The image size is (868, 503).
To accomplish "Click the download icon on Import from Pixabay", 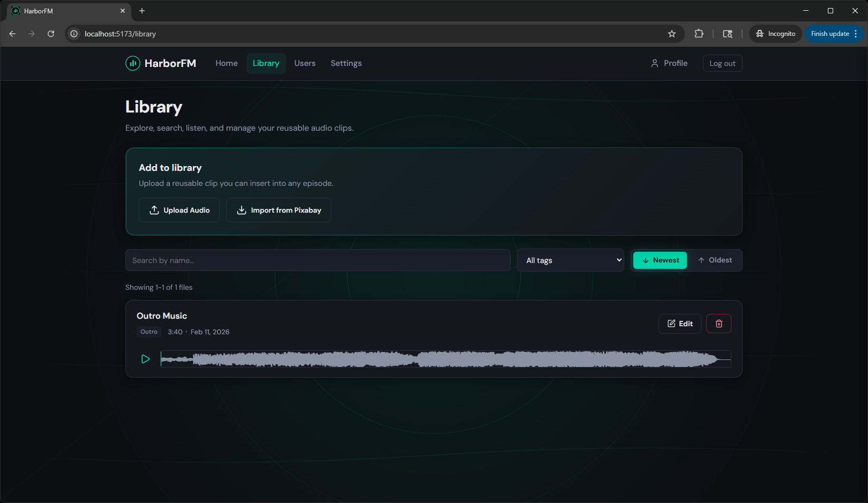I will (242, 209).
